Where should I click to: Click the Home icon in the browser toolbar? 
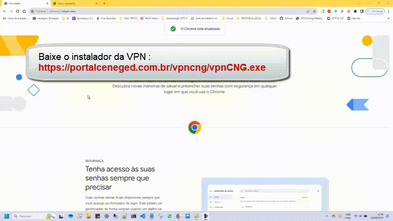[24, 11]
